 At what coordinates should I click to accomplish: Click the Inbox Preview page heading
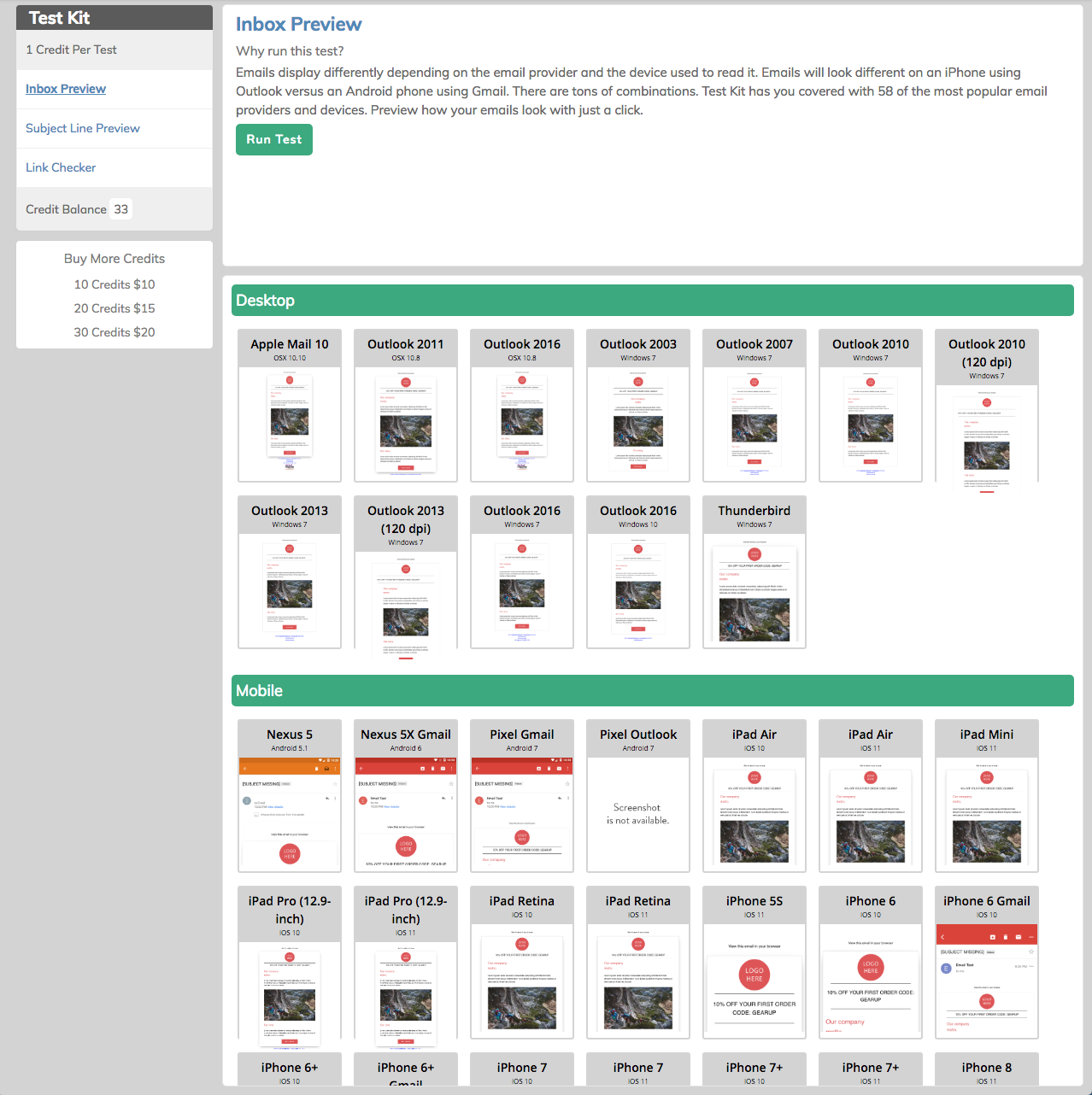299,24
